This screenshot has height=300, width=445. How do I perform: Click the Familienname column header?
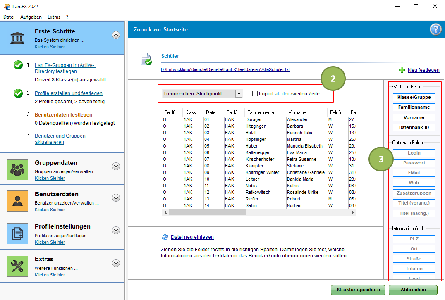(265, 112)
